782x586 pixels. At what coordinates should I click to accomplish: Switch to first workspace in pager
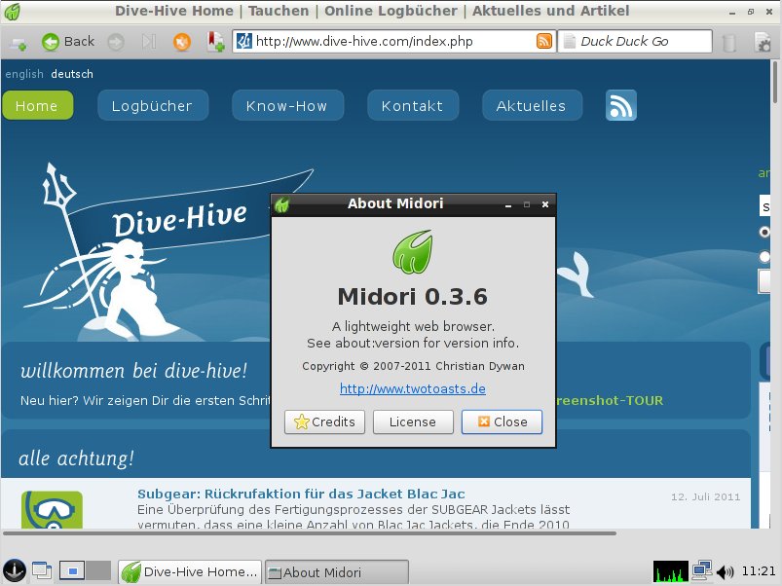72,571
